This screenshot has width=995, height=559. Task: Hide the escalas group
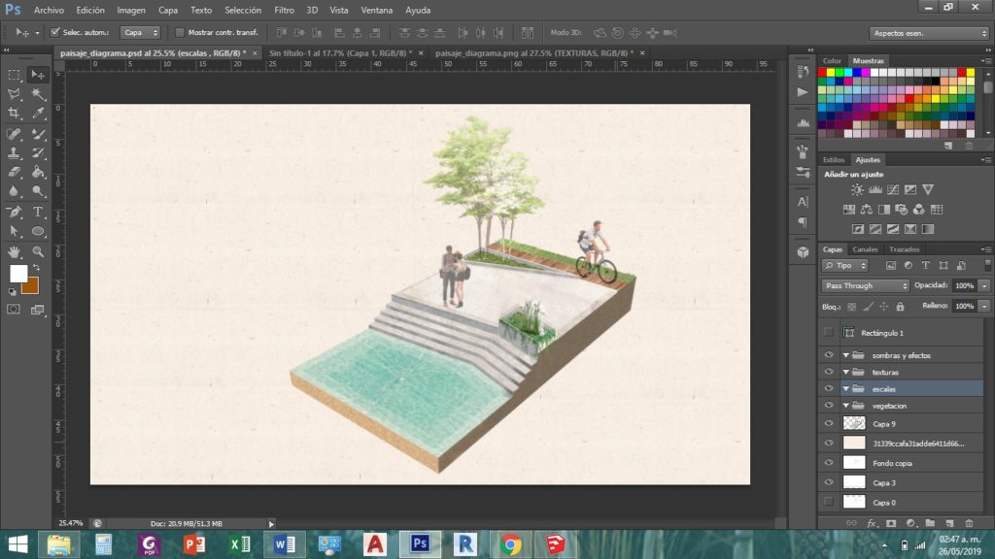coord(829,388)
